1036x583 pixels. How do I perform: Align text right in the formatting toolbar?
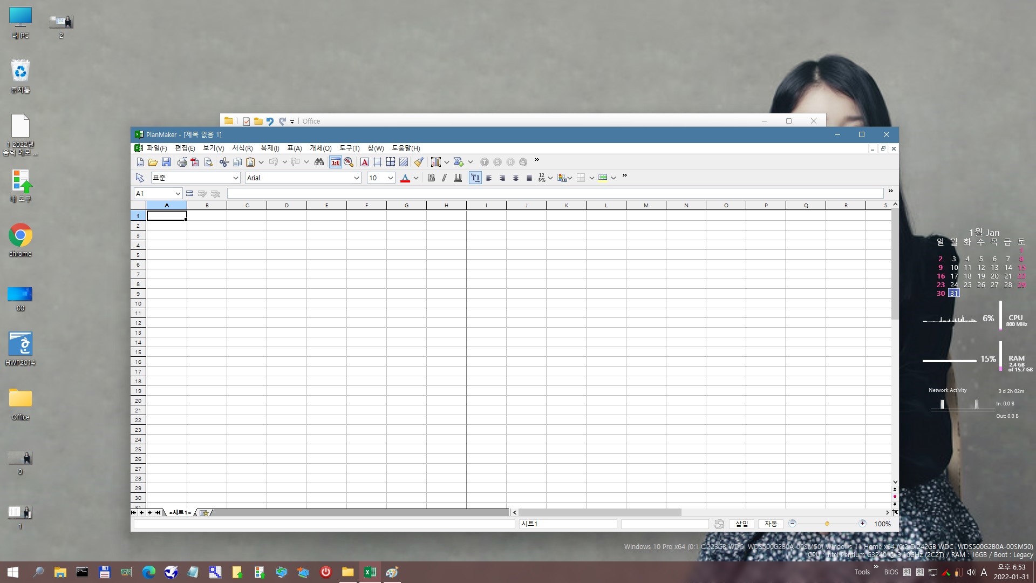[x=502, y=178]
